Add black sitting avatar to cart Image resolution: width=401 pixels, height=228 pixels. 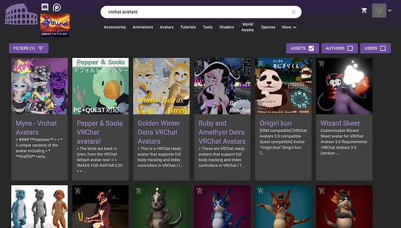pos(77,191)
